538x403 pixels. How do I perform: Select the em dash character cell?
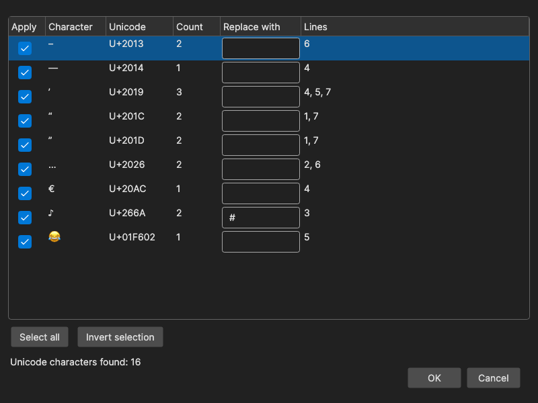click(x=53, y=69)
